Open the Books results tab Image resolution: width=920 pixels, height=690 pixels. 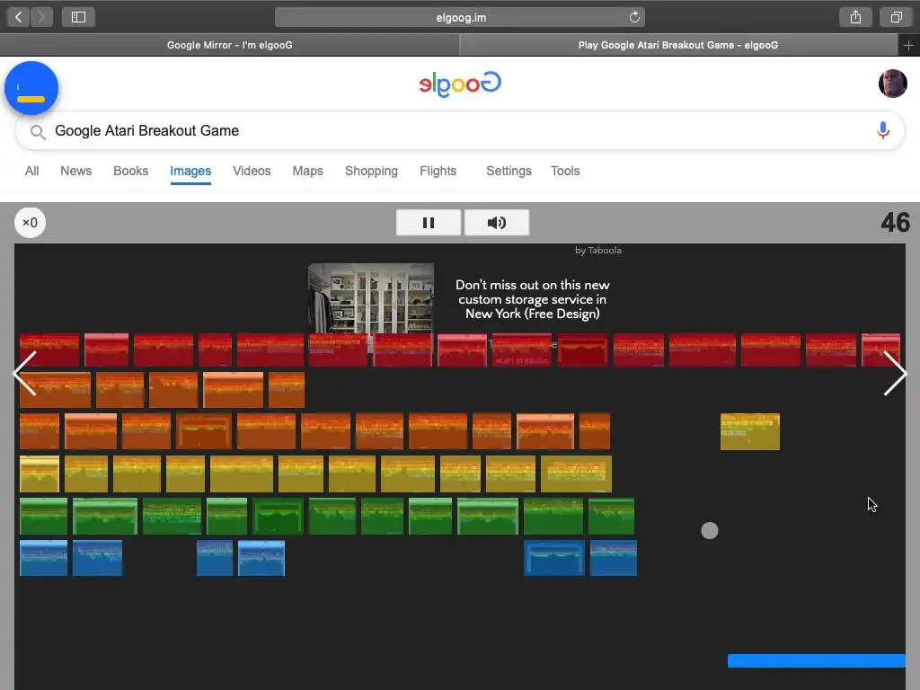(x=130, y=171)
